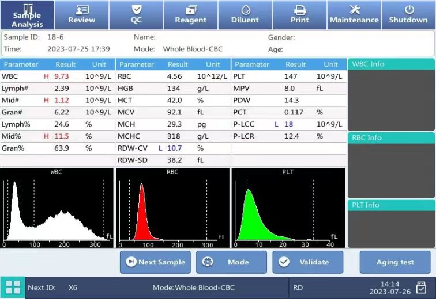Open the Review screen
Viewport: 436px width, 299px height.
[x=81, y=16]
